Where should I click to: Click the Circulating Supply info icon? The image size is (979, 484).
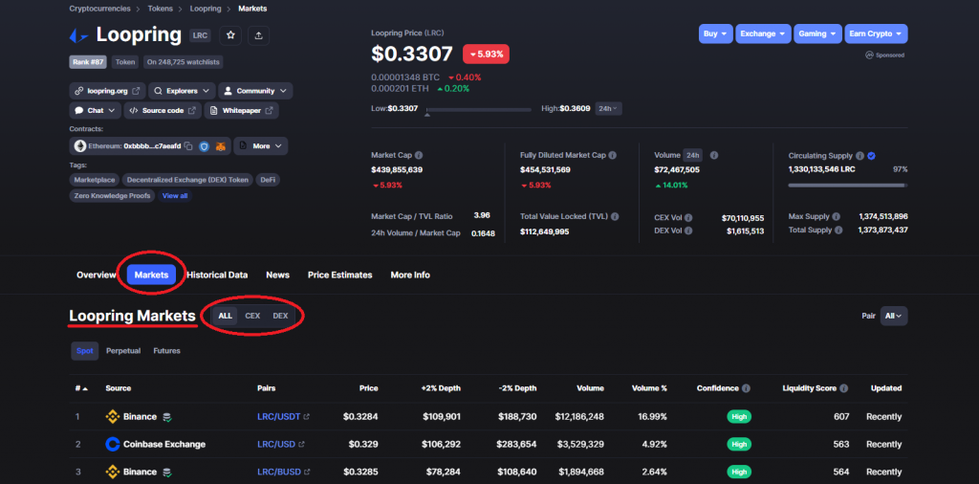tap(859, 156)
